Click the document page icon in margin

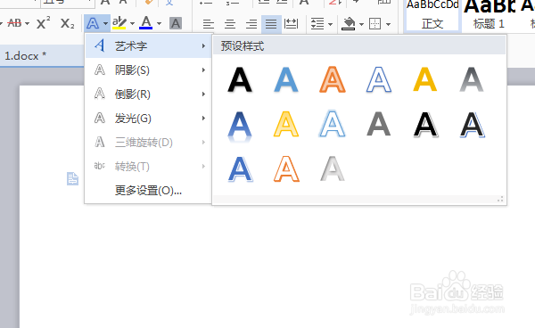pyautogui.click(x=72, y=178)
